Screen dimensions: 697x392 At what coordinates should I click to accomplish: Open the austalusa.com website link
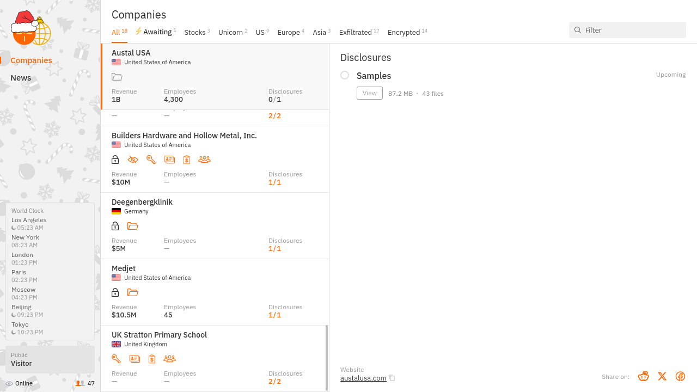point(363,378)
